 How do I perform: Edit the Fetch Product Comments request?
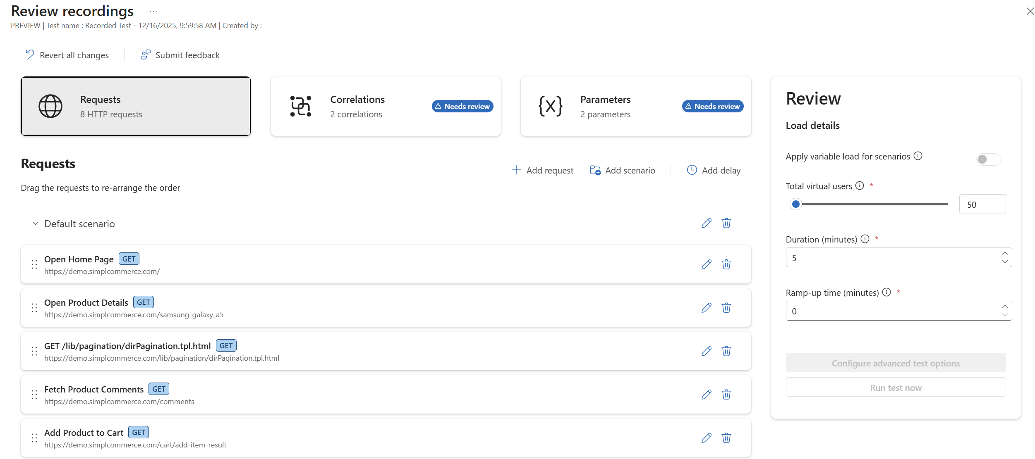706,395
